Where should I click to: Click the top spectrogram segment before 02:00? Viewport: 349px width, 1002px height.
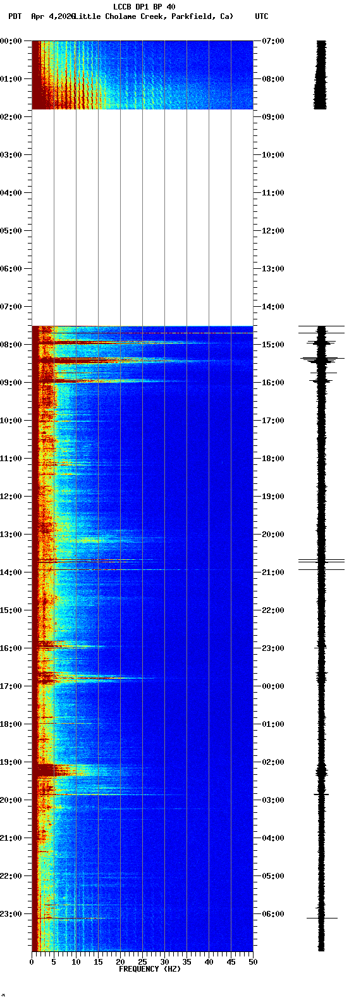pos(142,75)
